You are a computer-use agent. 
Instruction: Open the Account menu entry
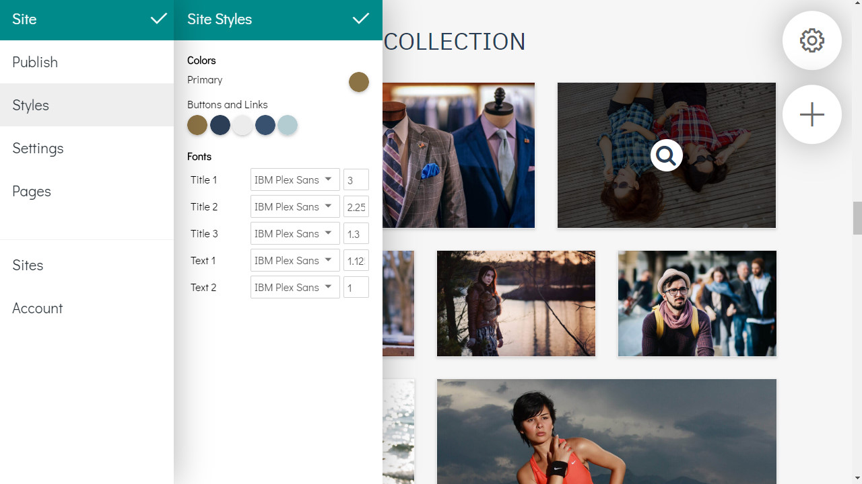click(37, 308)
